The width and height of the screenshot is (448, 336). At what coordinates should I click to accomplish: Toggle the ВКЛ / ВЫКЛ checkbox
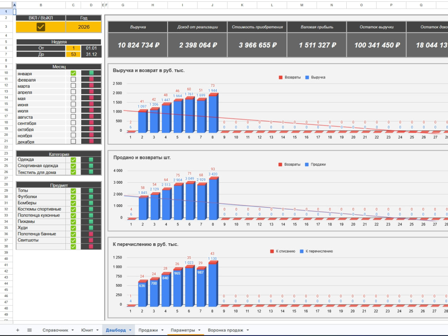coord(41,27)
